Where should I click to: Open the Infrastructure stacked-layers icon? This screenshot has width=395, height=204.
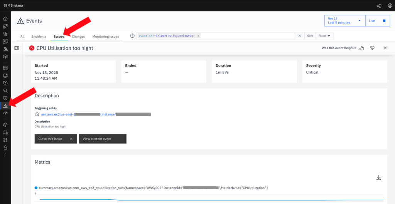5,57
